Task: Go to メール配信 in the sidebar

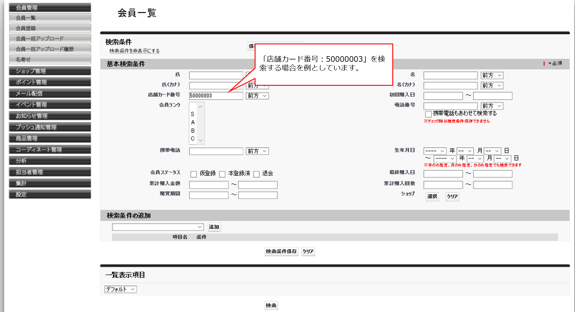Action: pyautogui.click(x=50, y=93)
